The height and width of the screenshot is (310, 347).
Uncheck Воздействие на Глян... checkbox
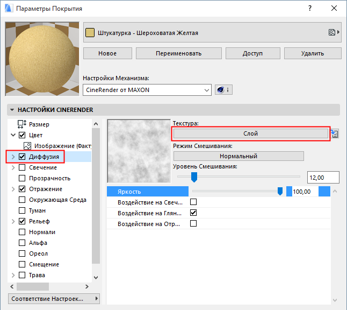click(x=193, y=213)
